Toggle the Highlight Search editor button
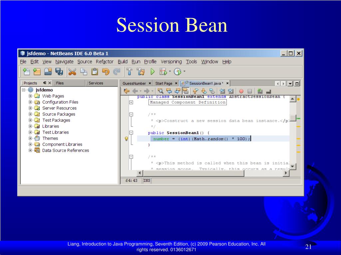The height and width of the screenshot is (255, 341). [185, 91]
